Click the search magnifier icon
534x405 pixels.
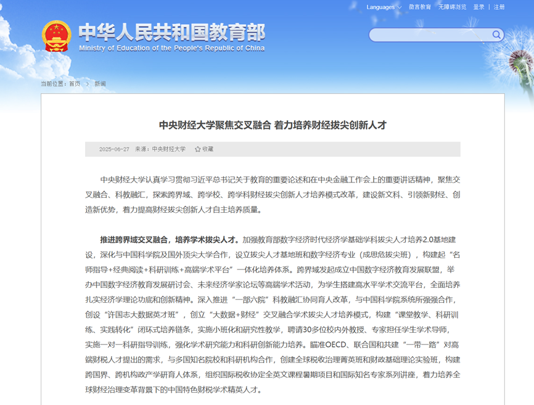(497, 35)
